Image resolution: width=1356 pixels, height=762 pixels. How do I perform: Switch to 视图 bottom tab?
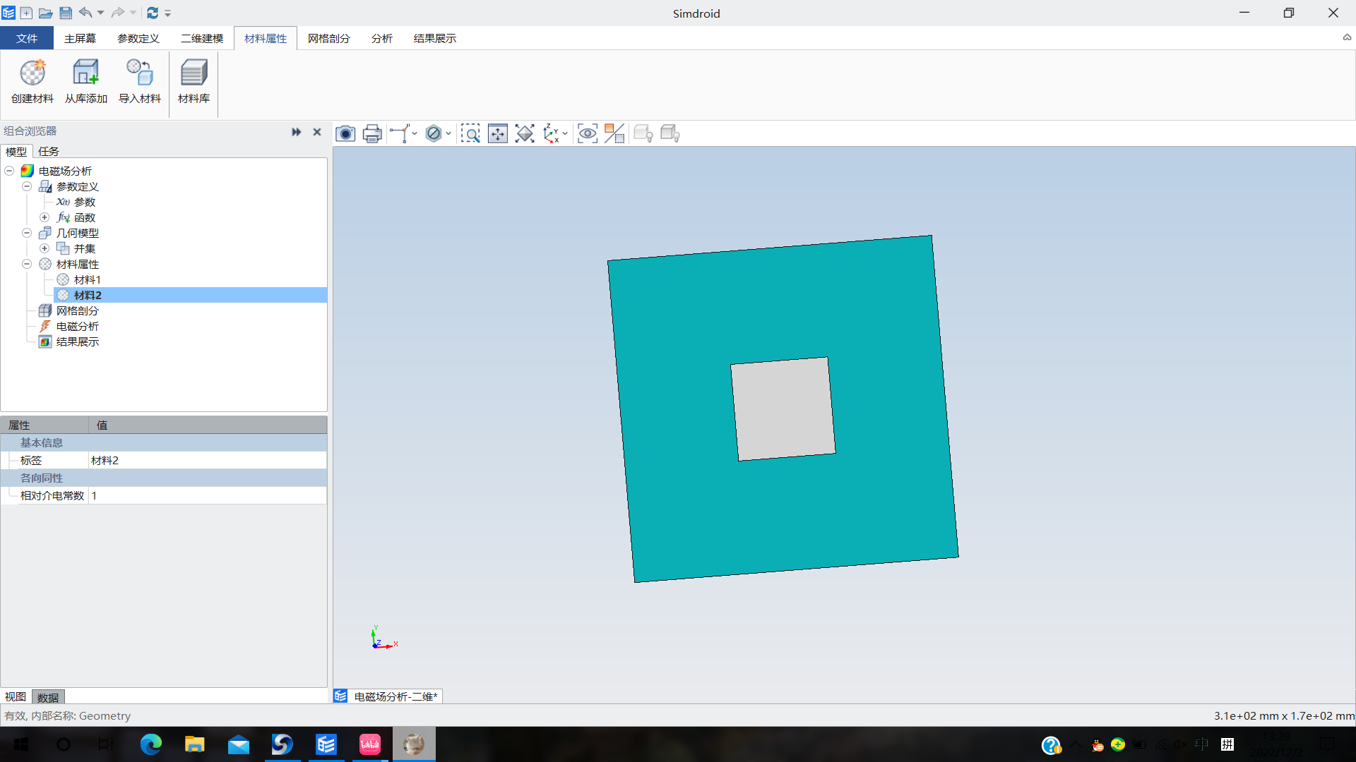tap(16, 697)
